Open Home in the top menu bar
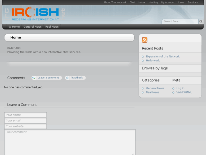Image resolution: width=206 pixels, height=155 pixels. pos(142,2)
